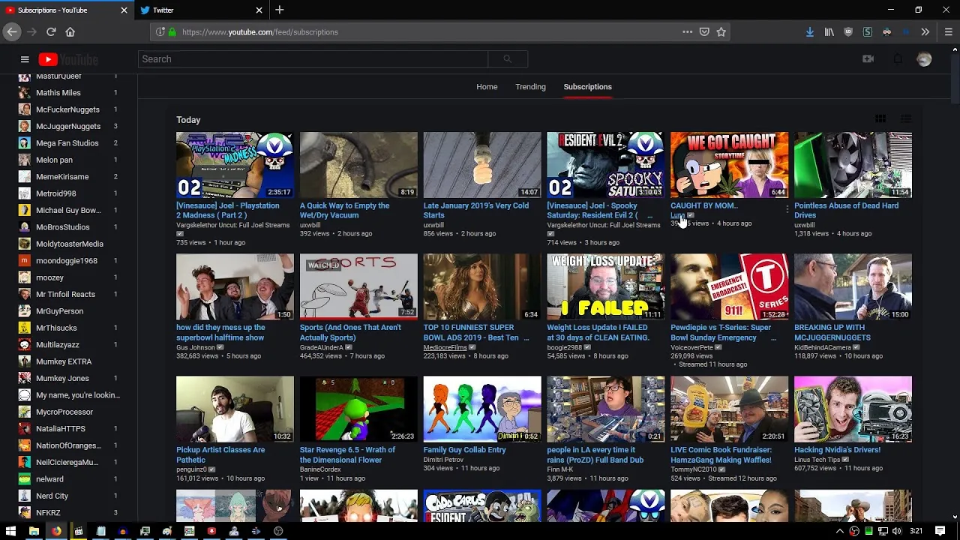Open Mathis Miles channel in sidebar
Screen dimensions: 960x540
pyautogui.click(x=69, y=93)
